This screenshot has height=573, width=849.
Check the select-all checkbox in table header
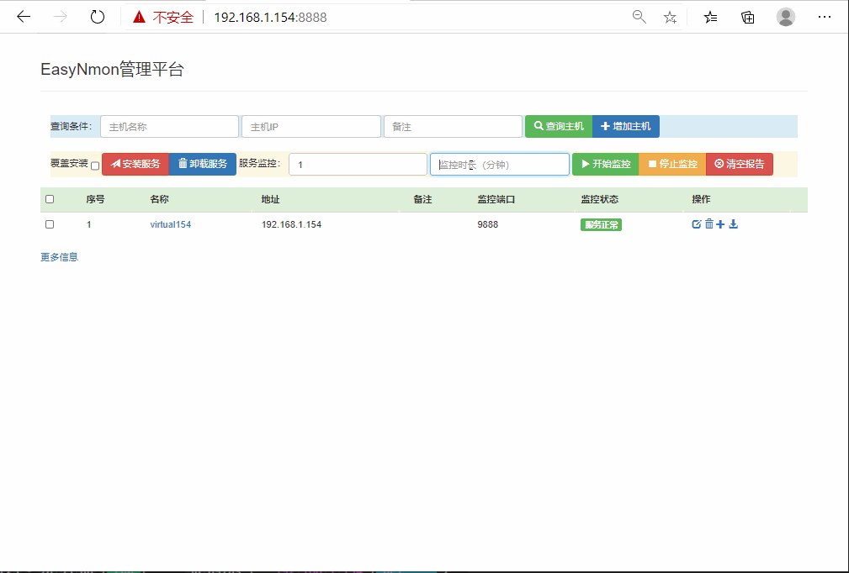pos(50,199)
